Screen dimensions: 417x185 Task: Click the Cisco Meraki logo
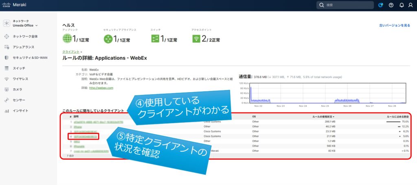click(14, 5)
